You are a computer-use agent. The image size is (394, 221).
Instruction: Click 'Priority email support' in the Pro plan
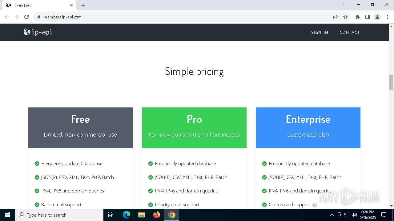[x=177, y=204]
